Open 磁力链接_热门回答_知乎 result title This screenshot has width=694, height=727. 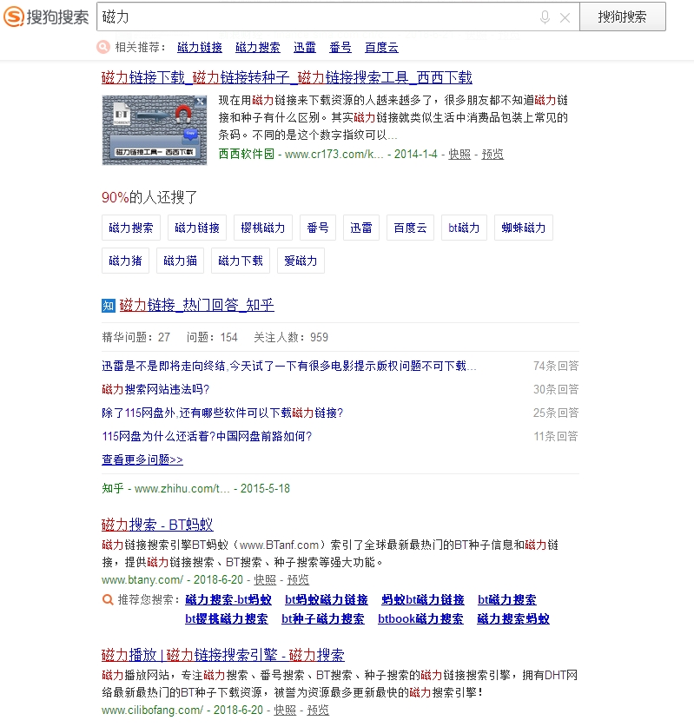(x=196, y=305)
